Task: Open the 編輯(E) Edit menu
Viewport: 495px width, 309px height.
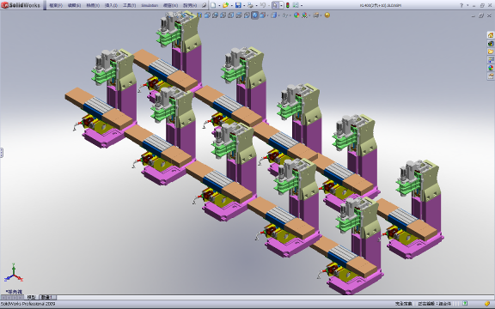Action: (x=74, y=5)
